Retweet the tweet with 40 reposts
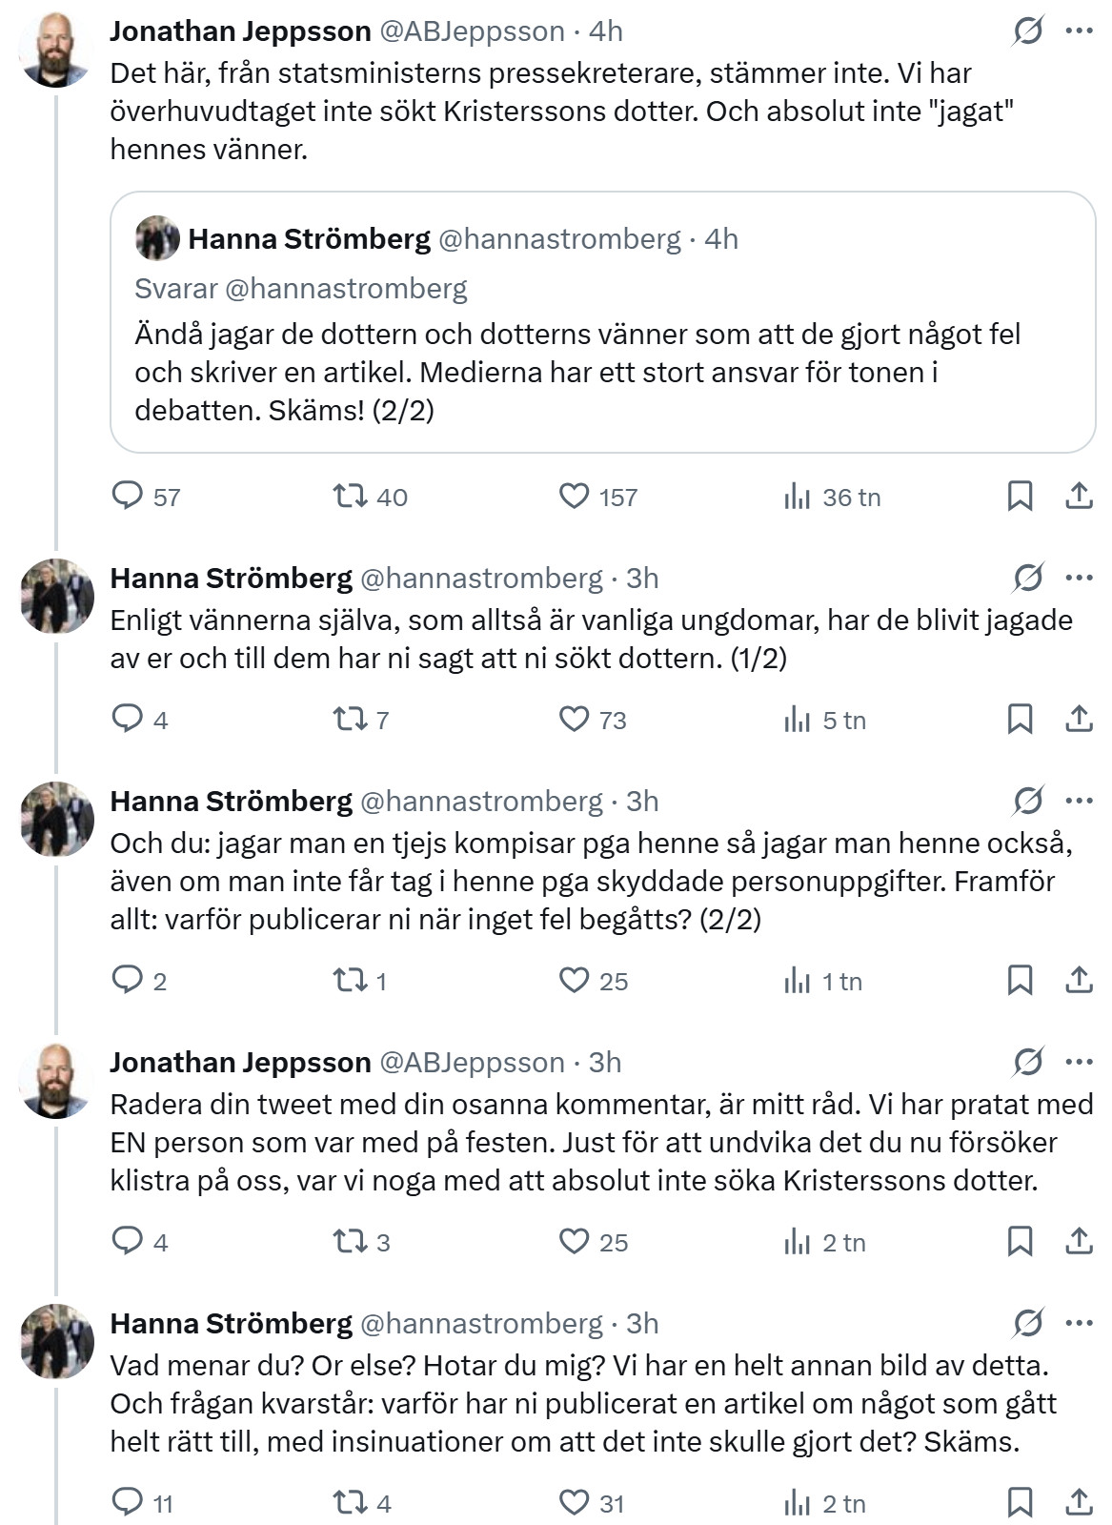This screenshot has height=1525, width=1112. tap(349, 497)
